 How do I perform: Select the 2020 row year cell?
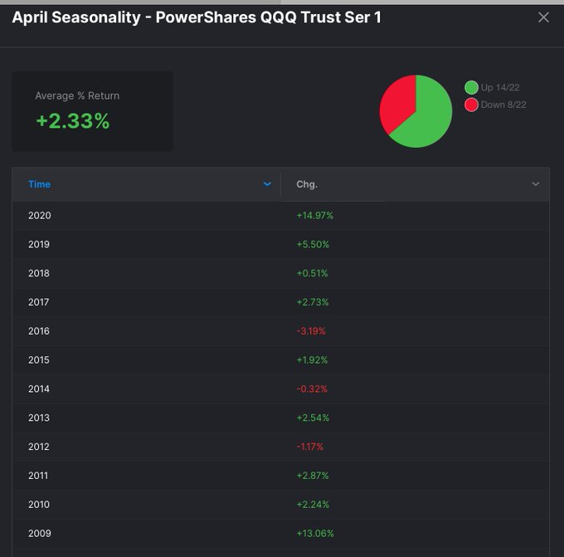[40, 215]
